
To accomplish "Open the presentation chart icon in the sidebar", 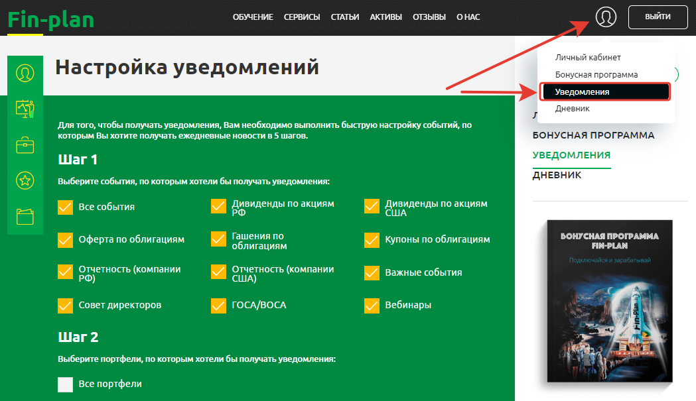I will [25, 108].
